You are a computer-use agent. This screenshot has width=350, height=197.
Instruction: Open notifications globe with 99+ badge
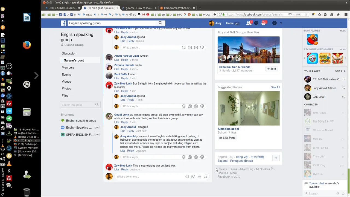pyautogui.click(x=263, y=23)
